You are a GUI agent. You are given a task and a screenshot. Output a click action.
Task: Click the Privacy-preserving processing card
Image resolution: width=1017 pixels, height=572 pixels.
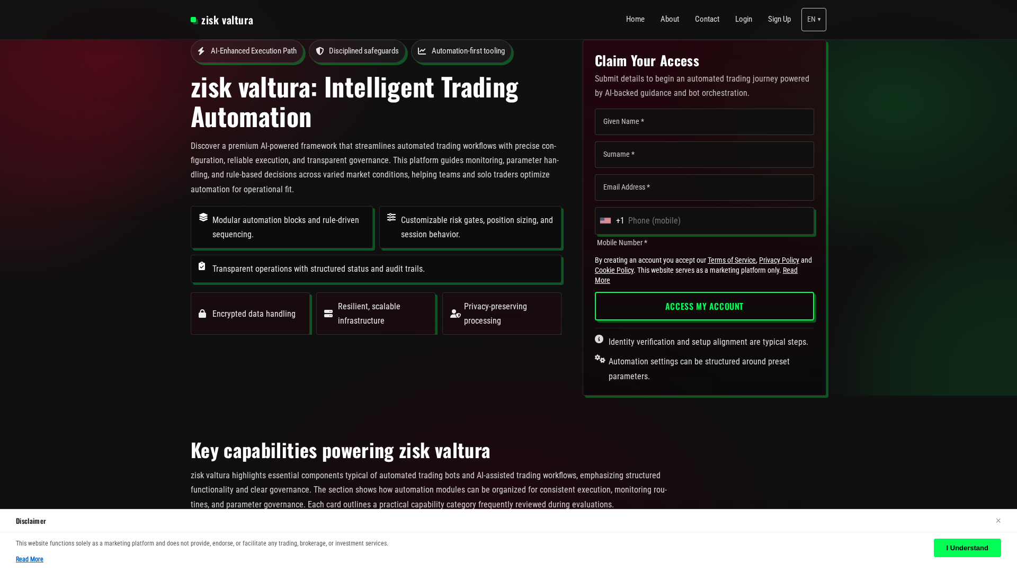[x=502, y=314]
